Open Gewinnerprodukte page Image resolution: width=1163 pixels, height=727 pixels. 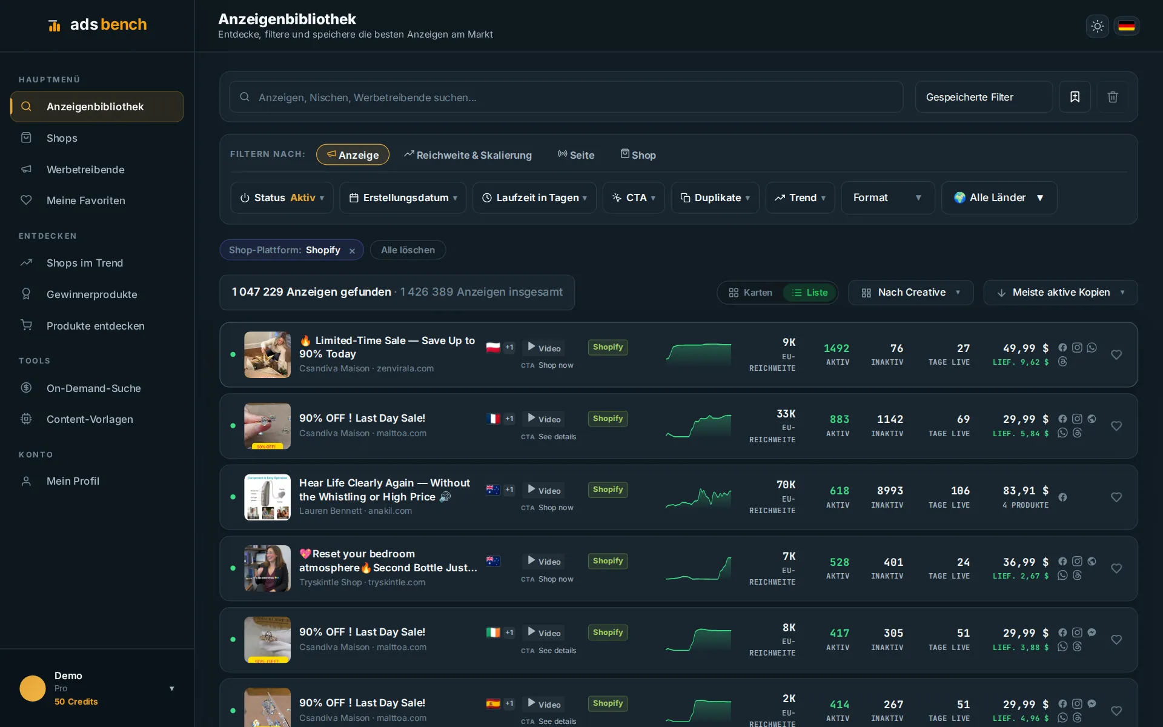[97, 294]
